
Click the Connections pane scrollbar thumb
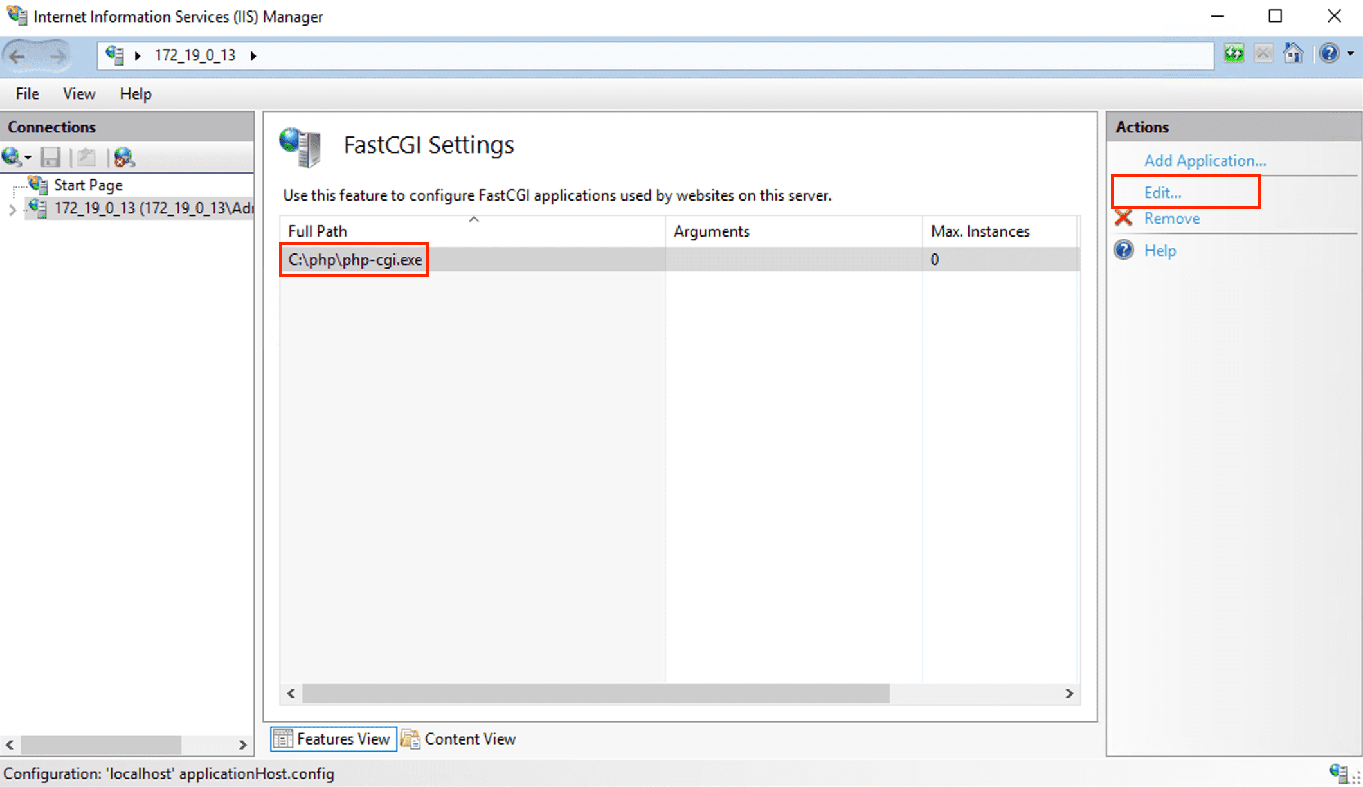101,745
